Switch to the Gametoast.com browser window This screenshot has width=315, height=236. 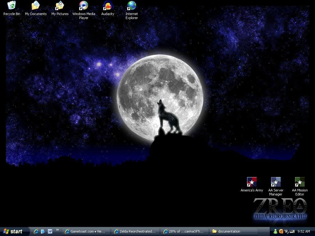tap(86, 231)
